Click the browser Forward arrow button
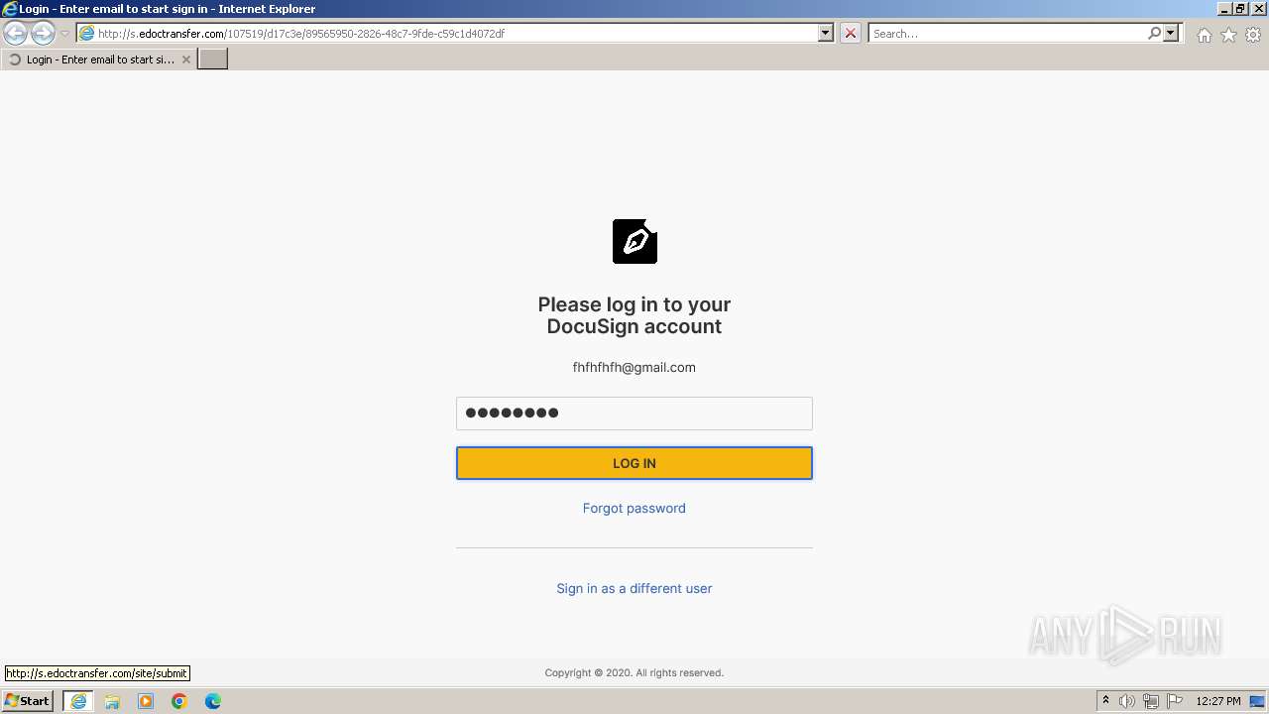1269x714 pixels. point(43,34)
